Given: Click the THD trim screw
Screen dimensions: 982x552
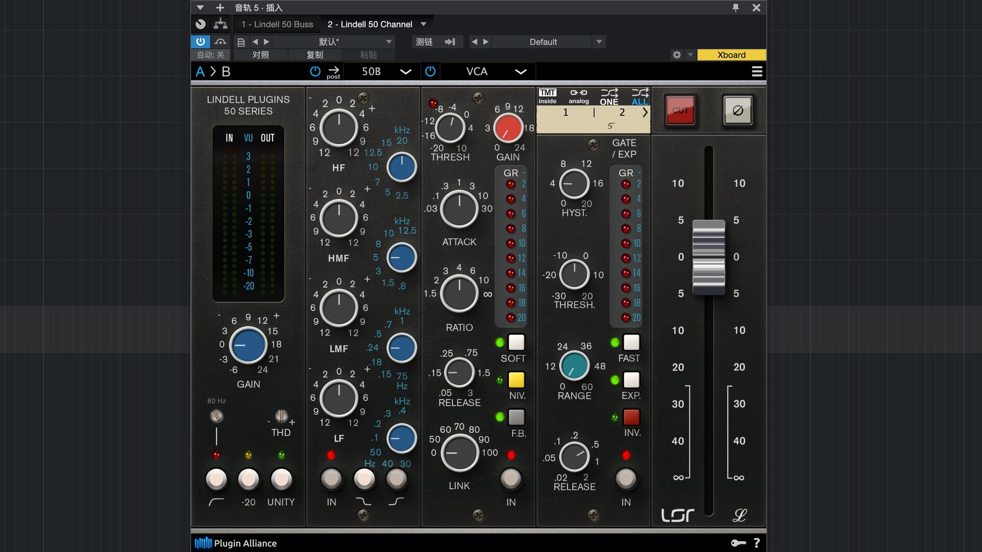Looking at the screenshot, I should [x=281, y=416].
